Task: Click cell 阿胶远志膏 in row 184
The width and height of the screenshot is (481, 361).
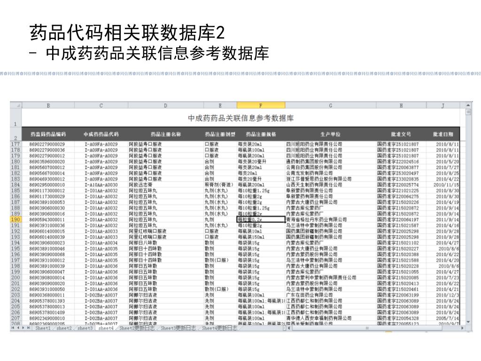Action: [166, 185]
